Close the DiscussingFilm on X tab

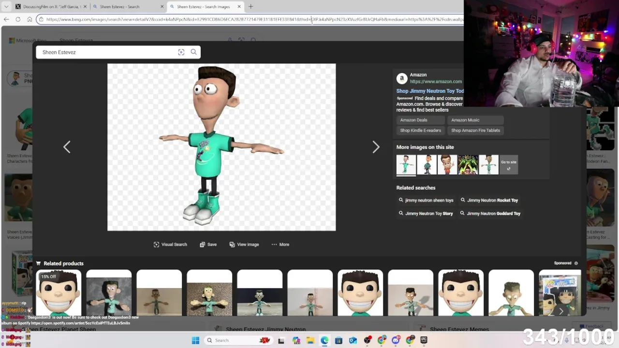[85, 7]
